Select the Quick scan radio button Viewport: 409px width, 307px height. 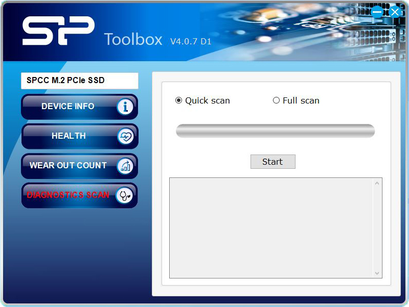coord(178,100)
